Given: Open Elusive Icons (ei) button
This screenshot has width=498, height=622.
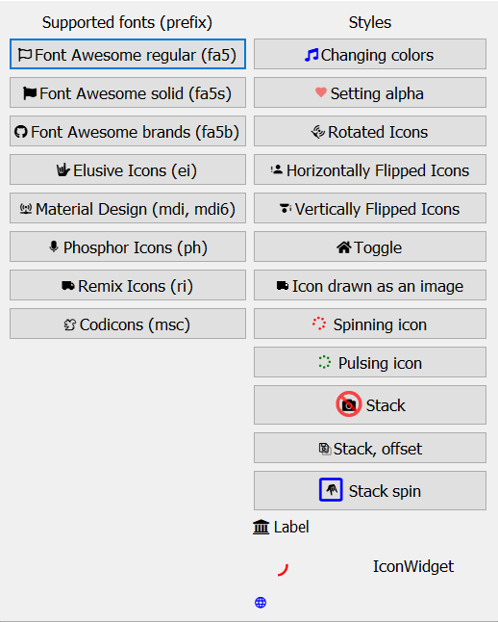Looking at the screenshot, I should point(128,169).
